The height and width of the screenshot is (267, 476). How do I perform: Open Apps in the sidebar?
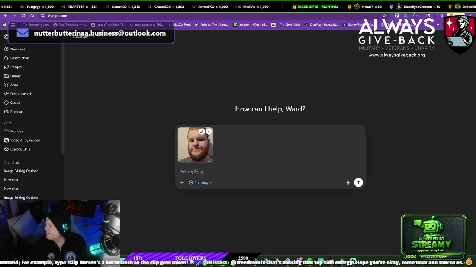click(11, 85)
